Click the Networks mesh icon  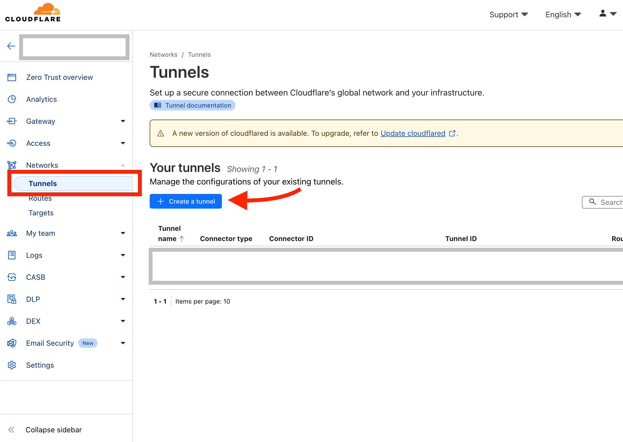click(x=12, y=165)
